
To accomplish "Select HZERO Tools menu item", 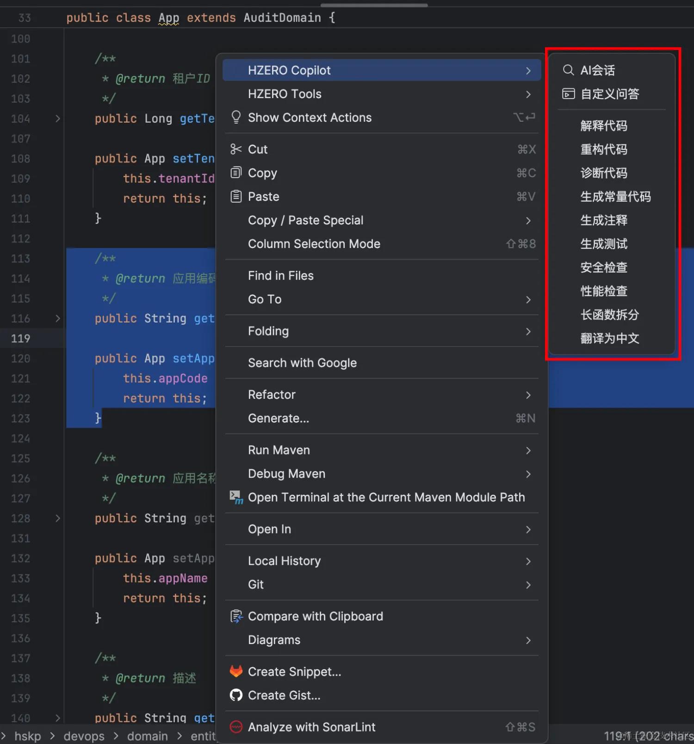I will (382, 94).
